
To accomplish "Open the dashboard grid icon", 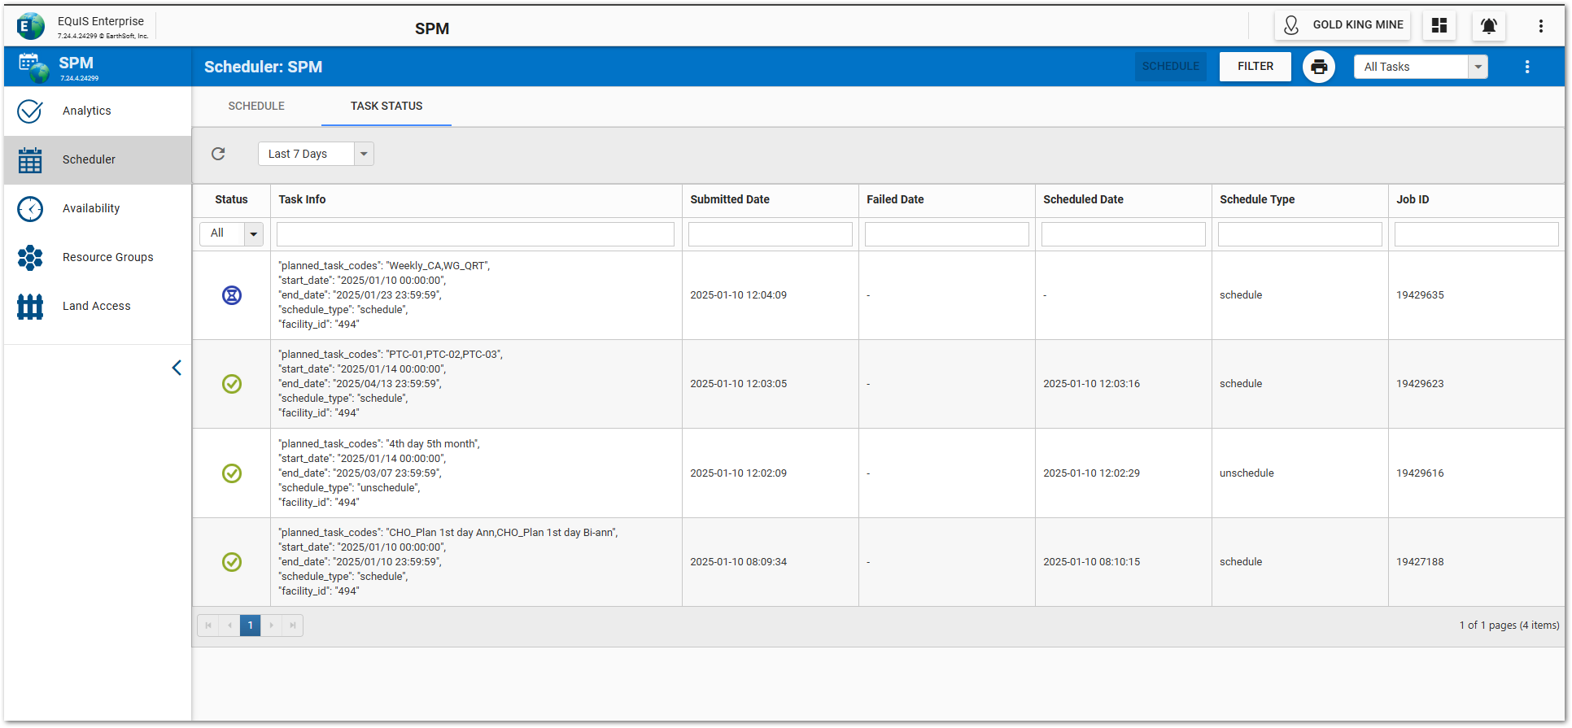I will [1439, 26].
